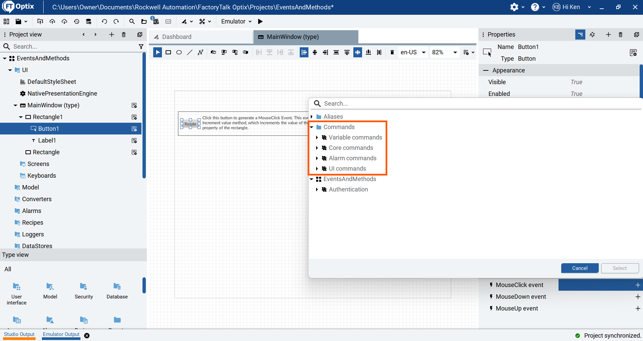Collapse the Commands folder
Viewport: 643px width, 341px height.
click(x=312, y=127)
